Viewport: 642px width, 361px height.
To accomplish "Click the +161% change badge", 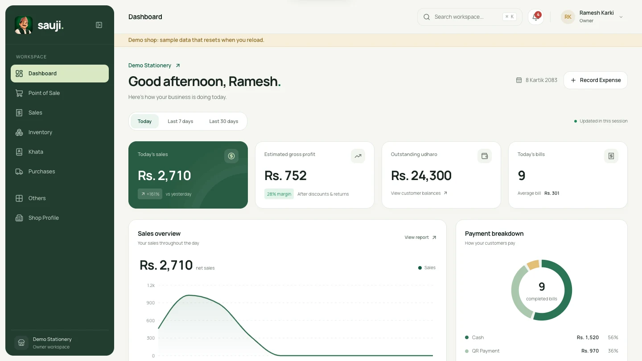I will tap(150, 194).
